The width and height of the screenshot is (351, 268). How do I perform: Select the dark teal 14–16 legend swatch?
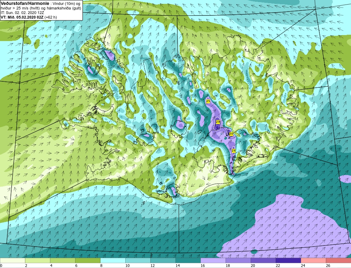click(188, 260)
